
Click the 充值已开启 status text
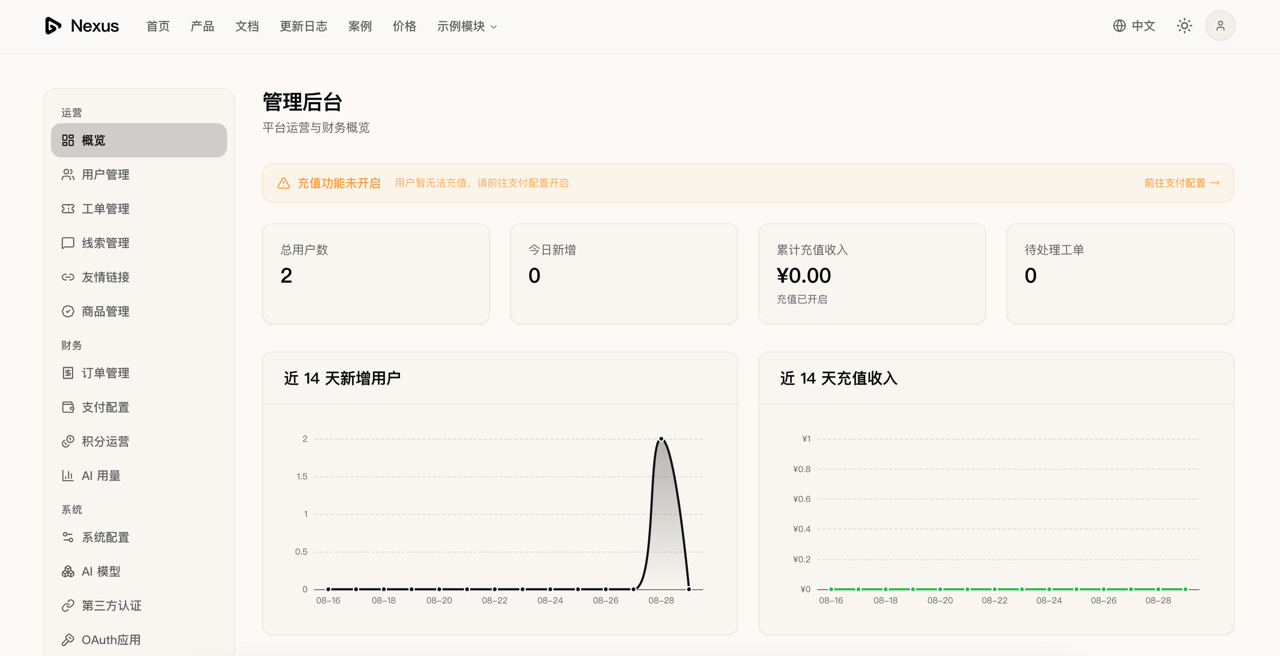coord(801,299)
